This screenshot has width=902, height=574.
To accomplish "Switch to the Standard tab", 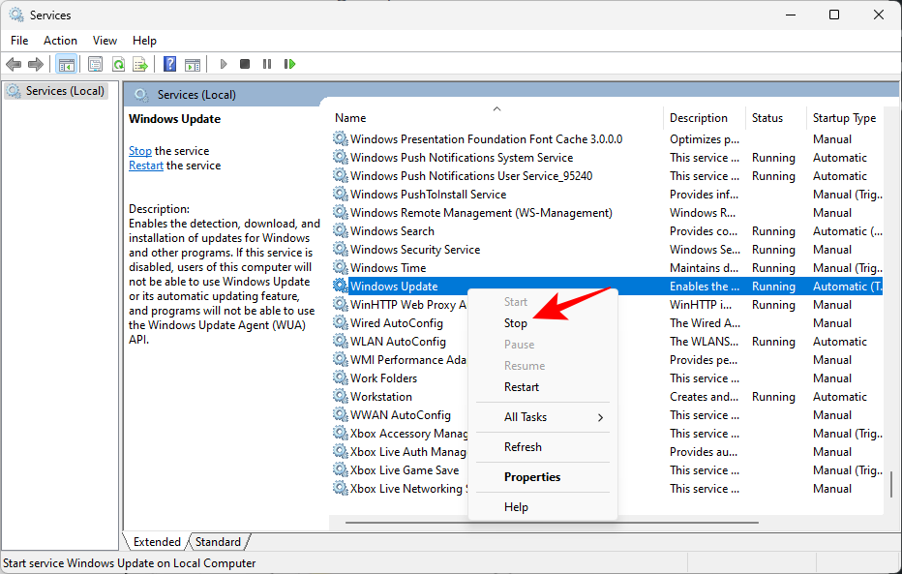I will (218, 542).
